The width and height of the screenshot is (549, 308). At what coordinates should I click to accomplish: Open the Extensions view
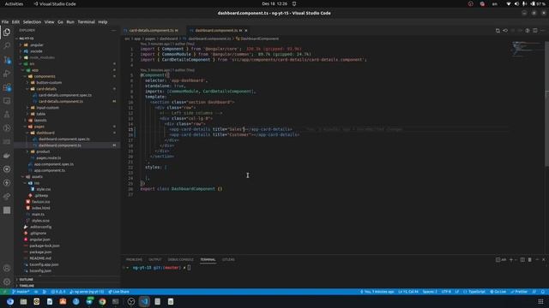point(7,87)
